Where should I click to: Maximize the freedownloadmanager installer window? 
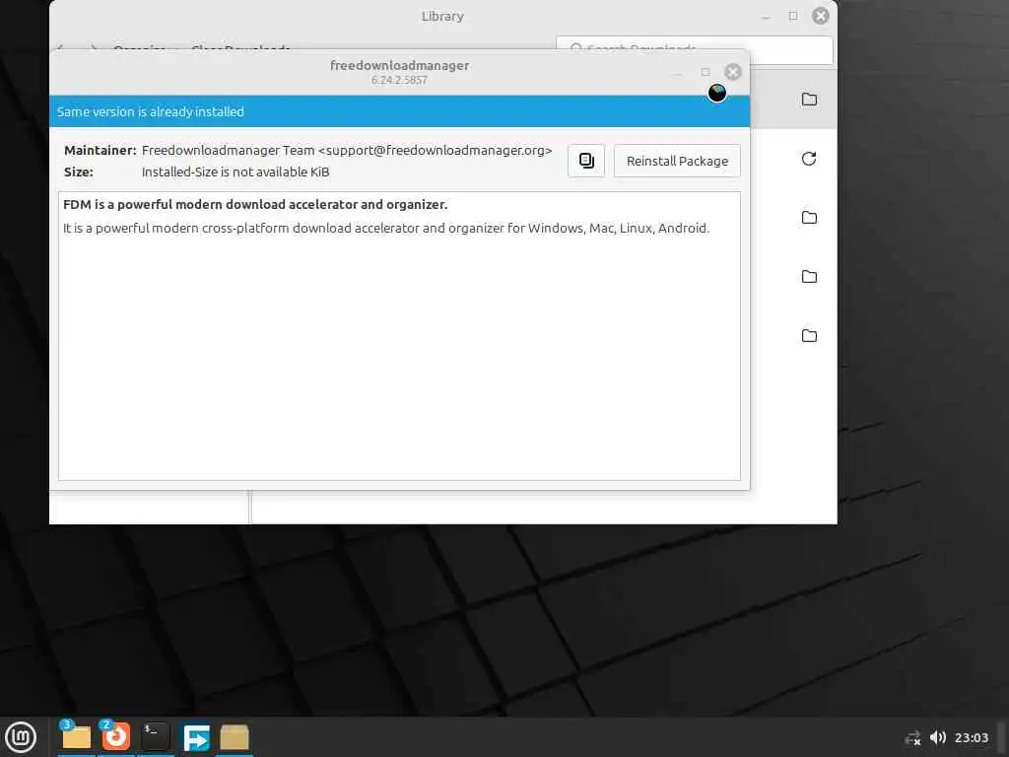pyautogui.click(x=706, y=72)
